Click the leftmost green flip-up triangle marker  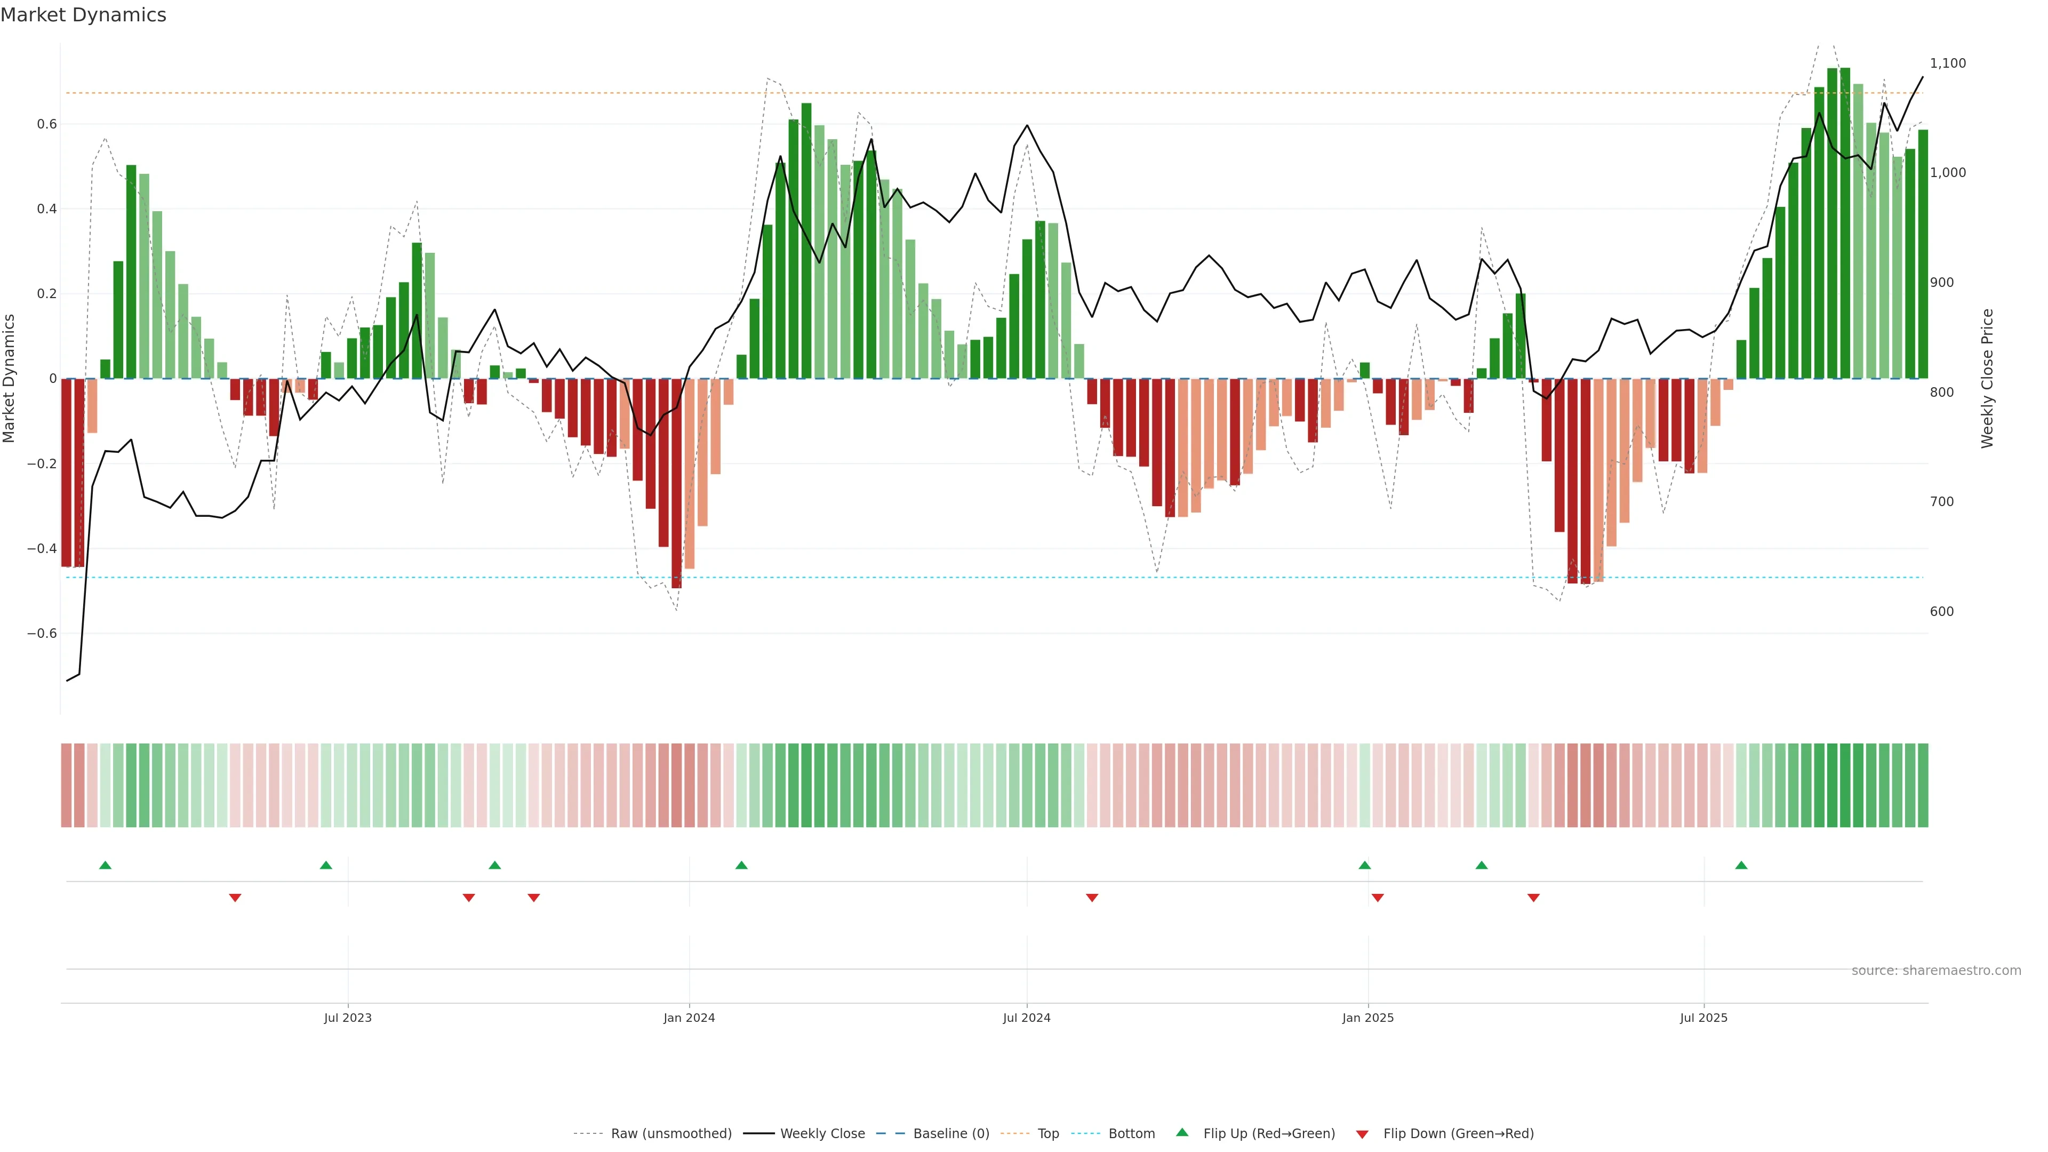coord(105,865)
